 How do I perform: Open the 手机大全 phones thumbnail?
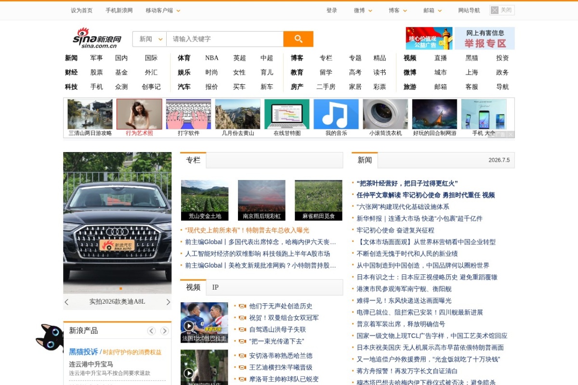(x=484, y=114)
